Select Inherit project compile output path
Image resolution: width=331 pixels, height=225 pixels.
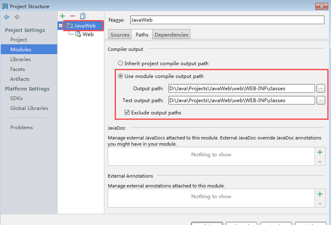pyautogui.click(x=163, y=63)
